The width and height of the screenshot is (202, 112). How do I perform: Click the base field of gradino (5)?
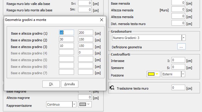(x=66, y=59)
